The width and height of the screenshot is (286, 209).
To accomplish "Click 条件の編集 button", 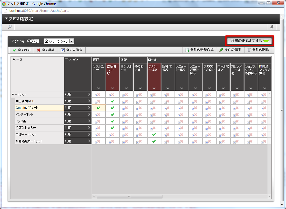I will point(230,50).
